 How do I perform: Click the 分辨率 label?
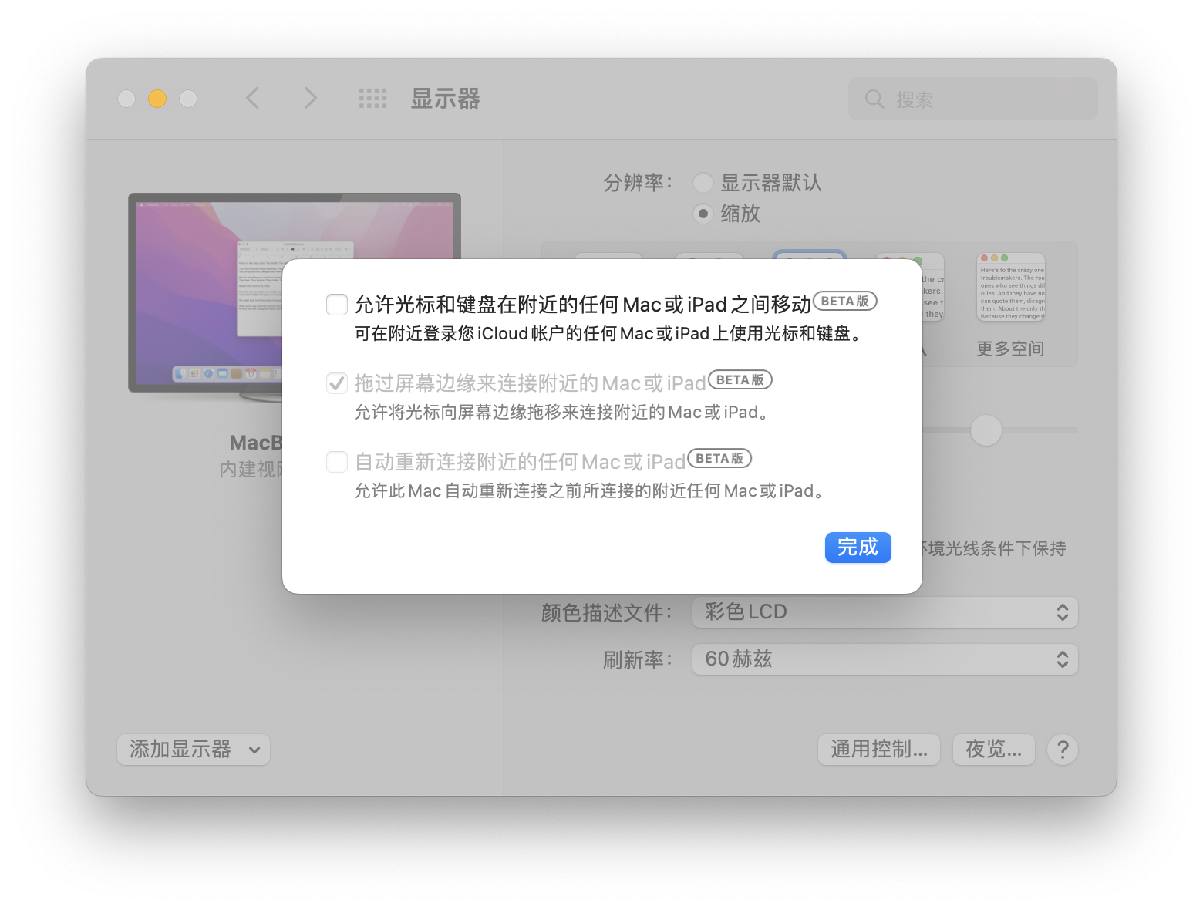point(638,183)
